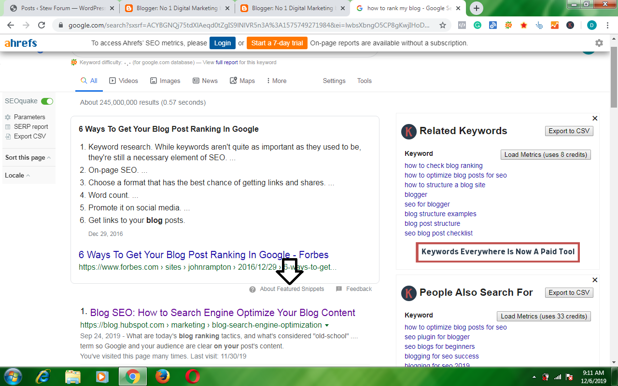Click the Grammarly extension icon
Image resolution: width=618 pixels, height=386 pixels.
477,25
